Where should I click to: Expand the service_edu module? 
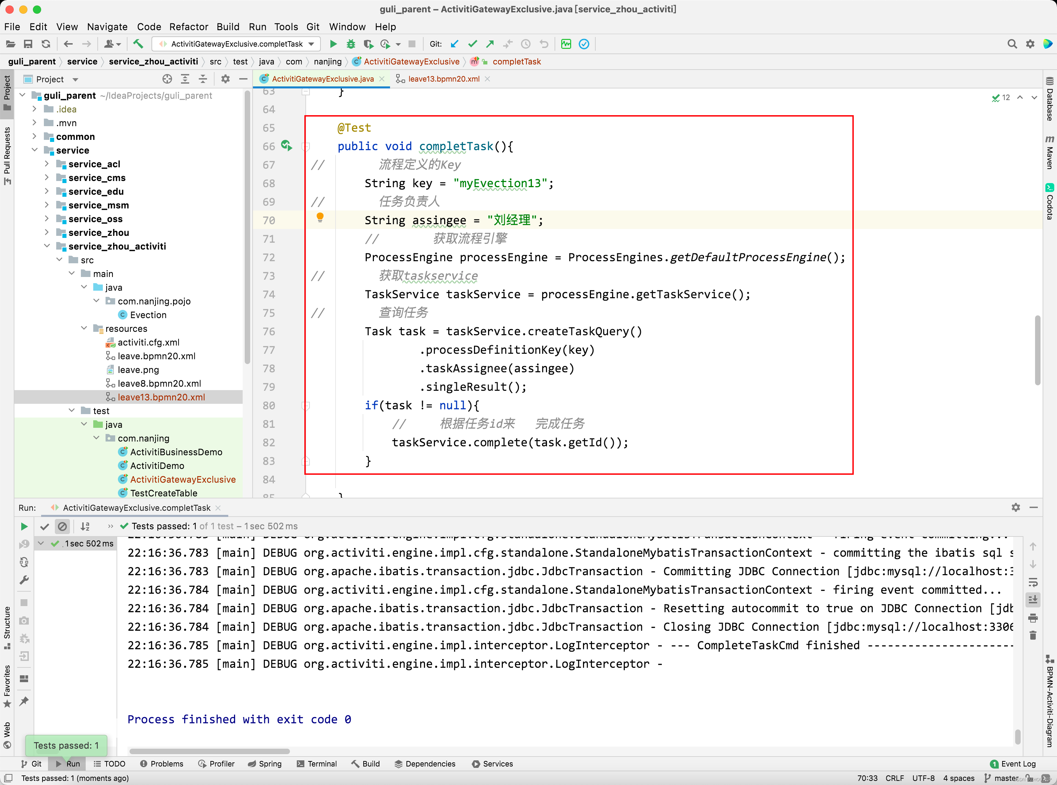click(x=47, y=192)
